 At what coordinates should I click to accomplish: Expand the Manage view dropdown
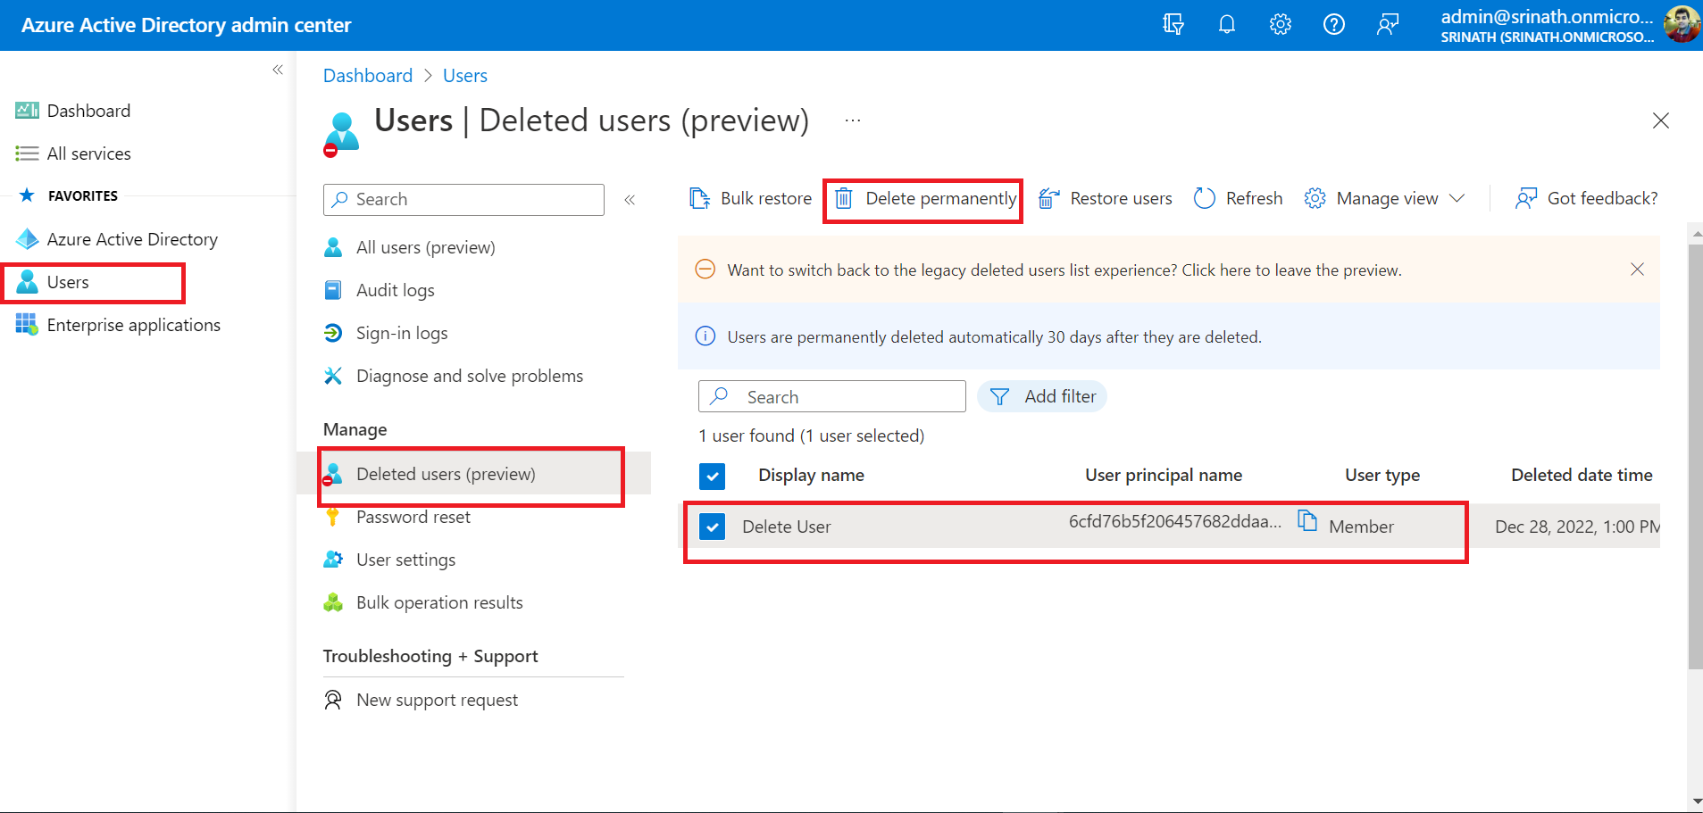point(1385,198)
